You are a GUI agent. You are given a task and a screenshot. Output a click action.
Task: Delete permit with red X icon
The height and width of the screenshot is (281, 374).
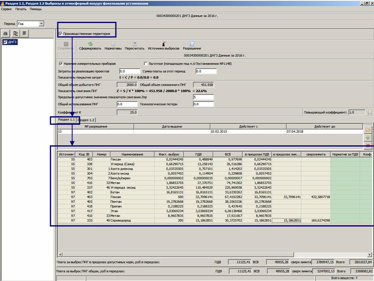(x=368, y=145)
